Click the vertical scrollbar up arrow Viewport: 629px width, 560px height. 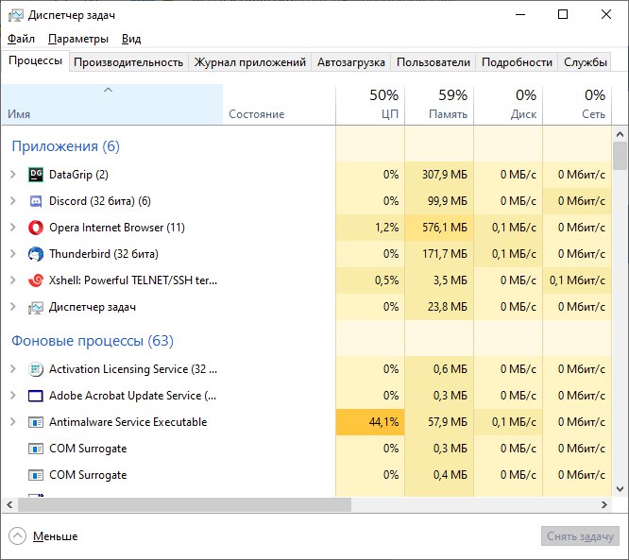coord(620,134)
